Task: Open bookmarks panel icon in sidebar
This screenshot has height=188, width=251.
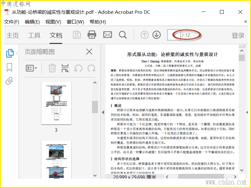Action: [9, 67]
